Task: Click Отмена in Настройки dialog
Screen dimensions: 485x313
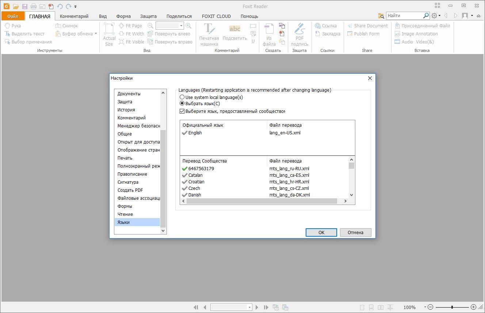Action: [355, 232]
